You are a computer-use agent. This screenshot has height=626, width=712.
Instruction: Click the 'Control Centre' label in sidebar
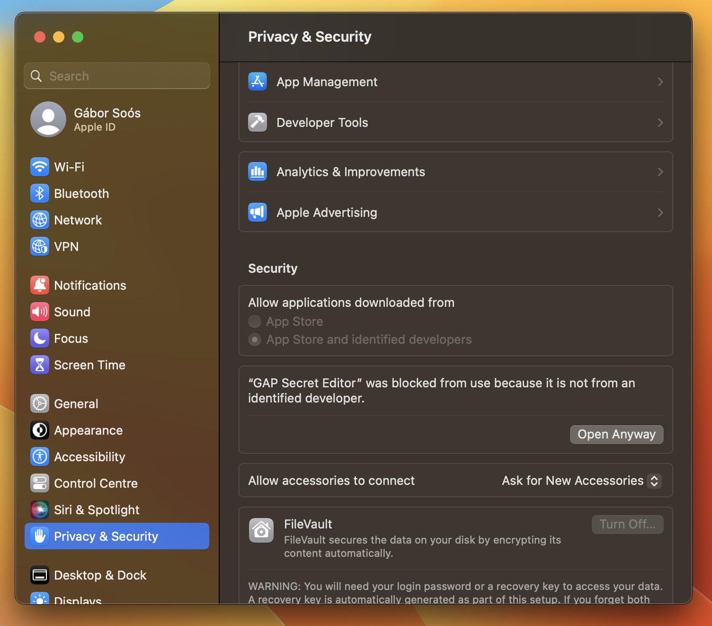tap(96, 483)
